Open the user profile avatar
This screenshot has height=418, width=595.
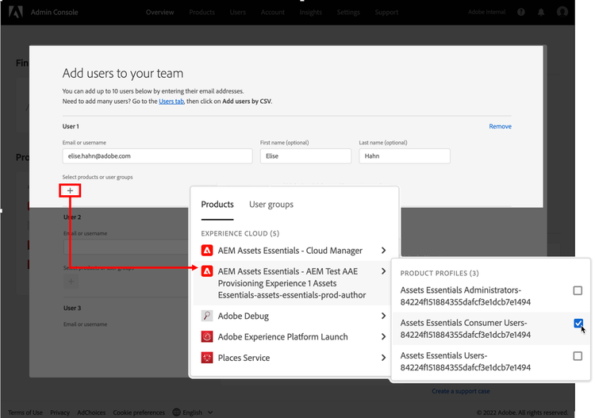click(x=562, y=12)
